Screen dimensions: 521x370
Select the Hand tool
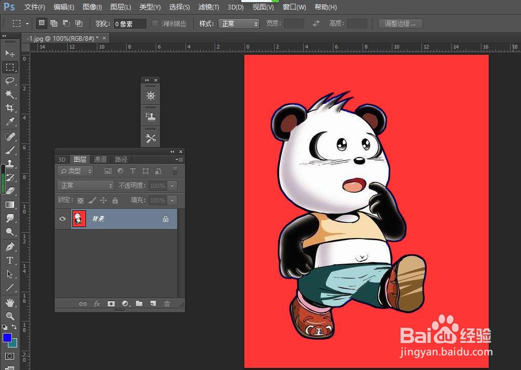[9, 303]
